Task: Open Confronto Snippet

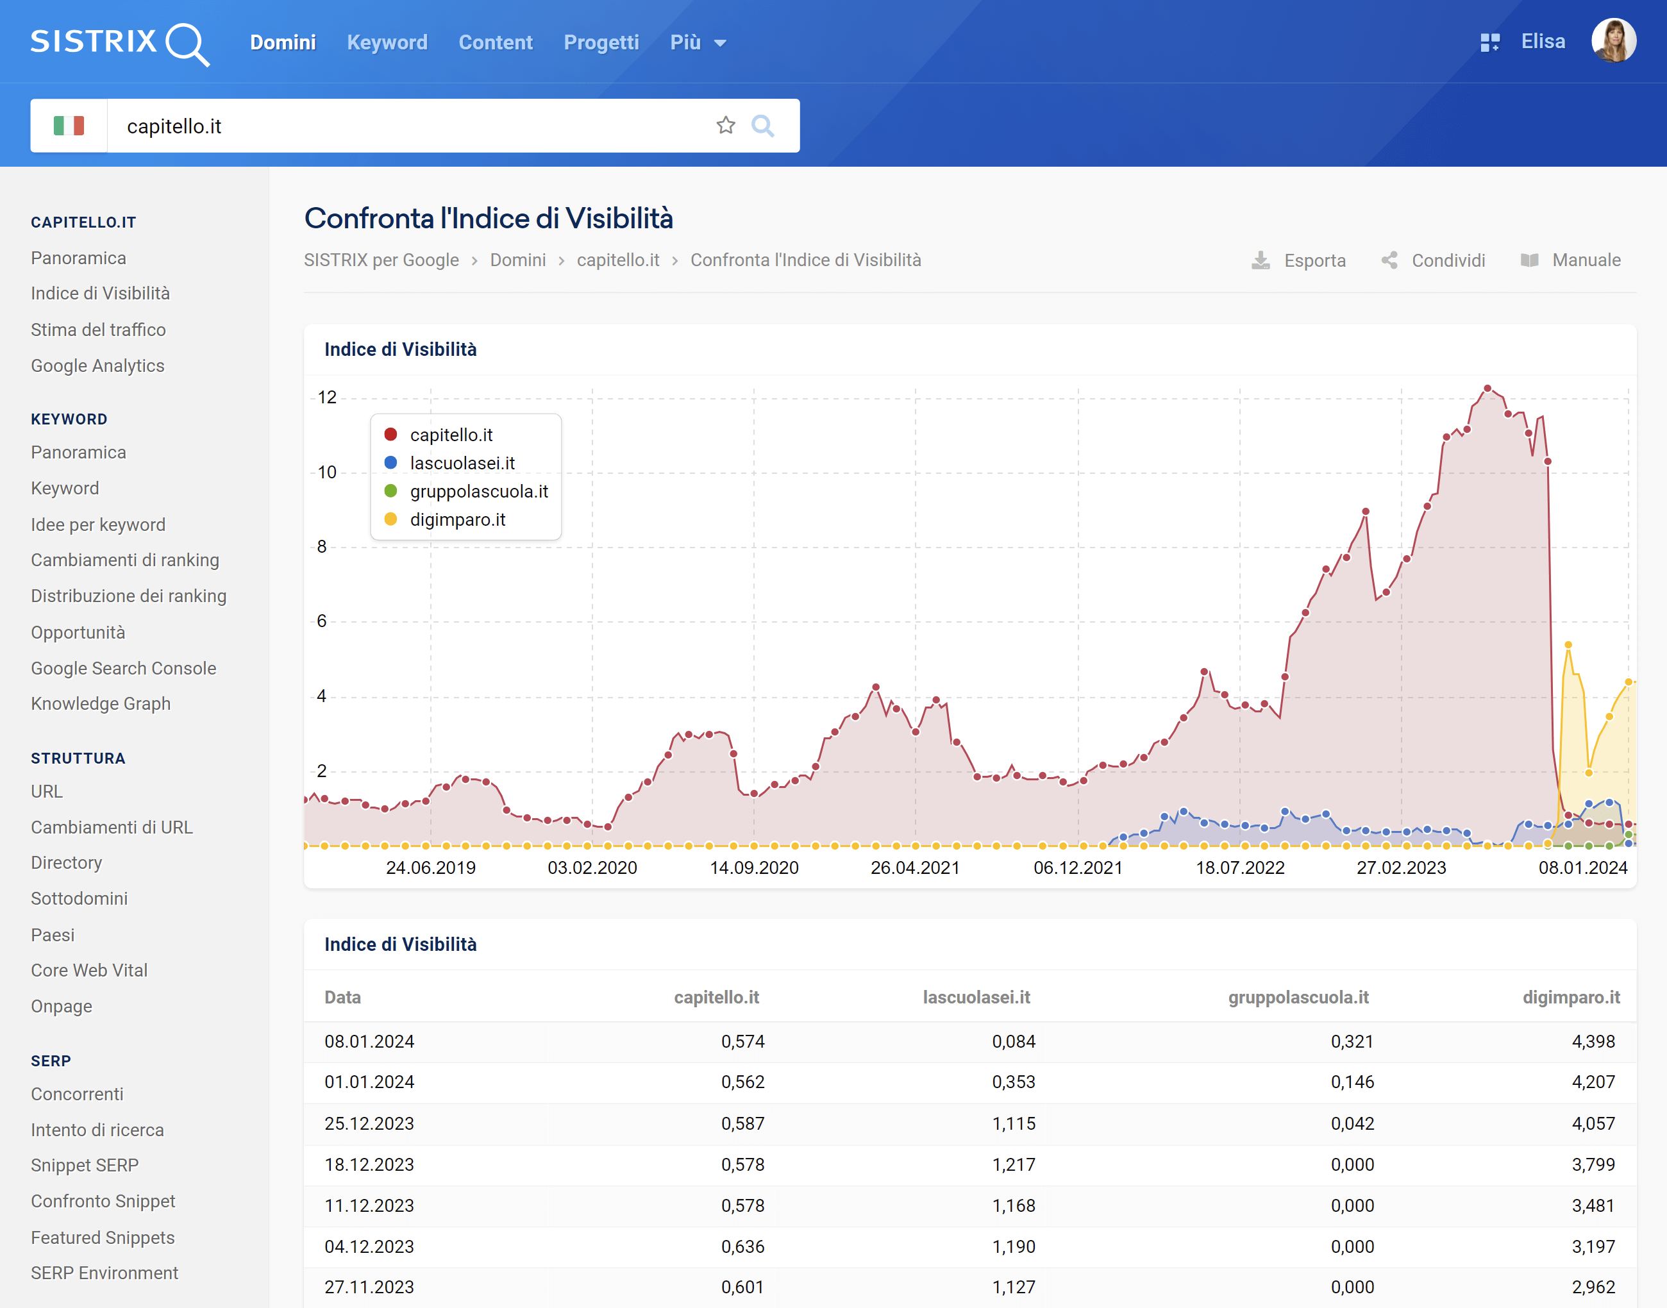Action: pyautogui.click(x=103, y=1202)
